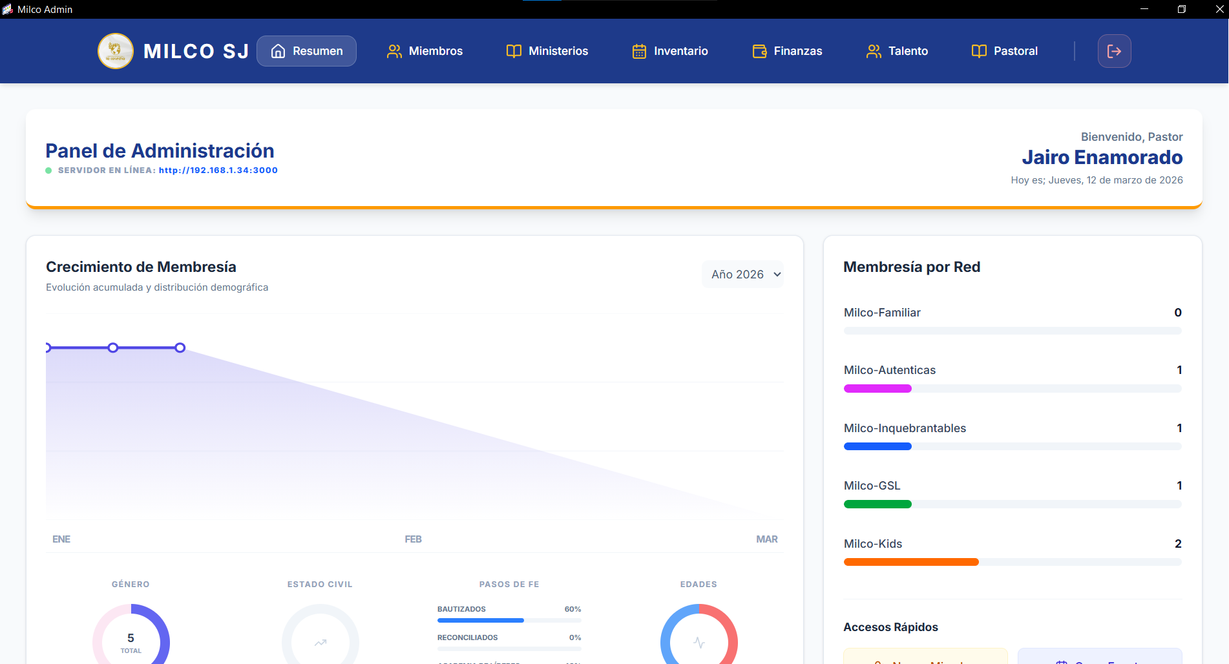Image resolution: width=1229 pixels, height=664 pixels.
Task: Click the Milco-Kids orange progress bar
Action: 911,561
